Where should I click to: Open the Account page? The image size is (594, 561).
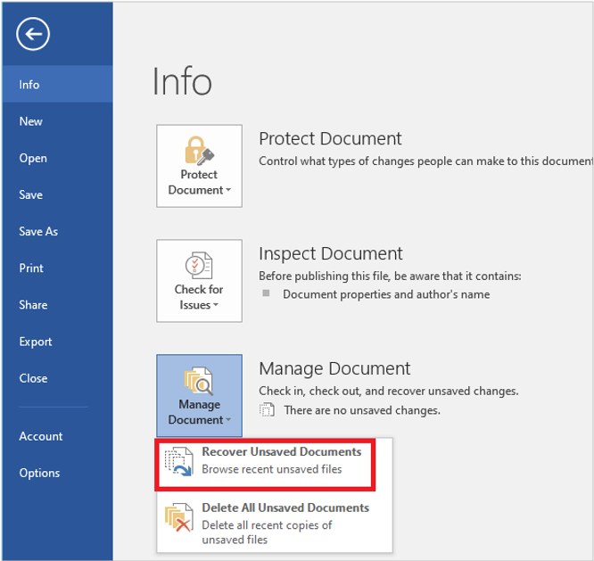click(58, 436)
